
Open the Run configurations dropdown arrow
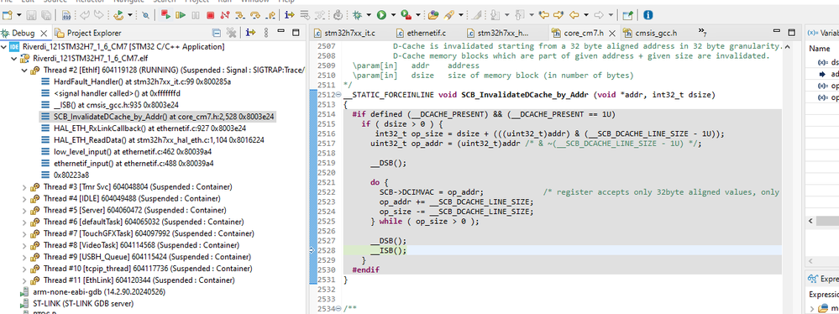tap(393, 15)
